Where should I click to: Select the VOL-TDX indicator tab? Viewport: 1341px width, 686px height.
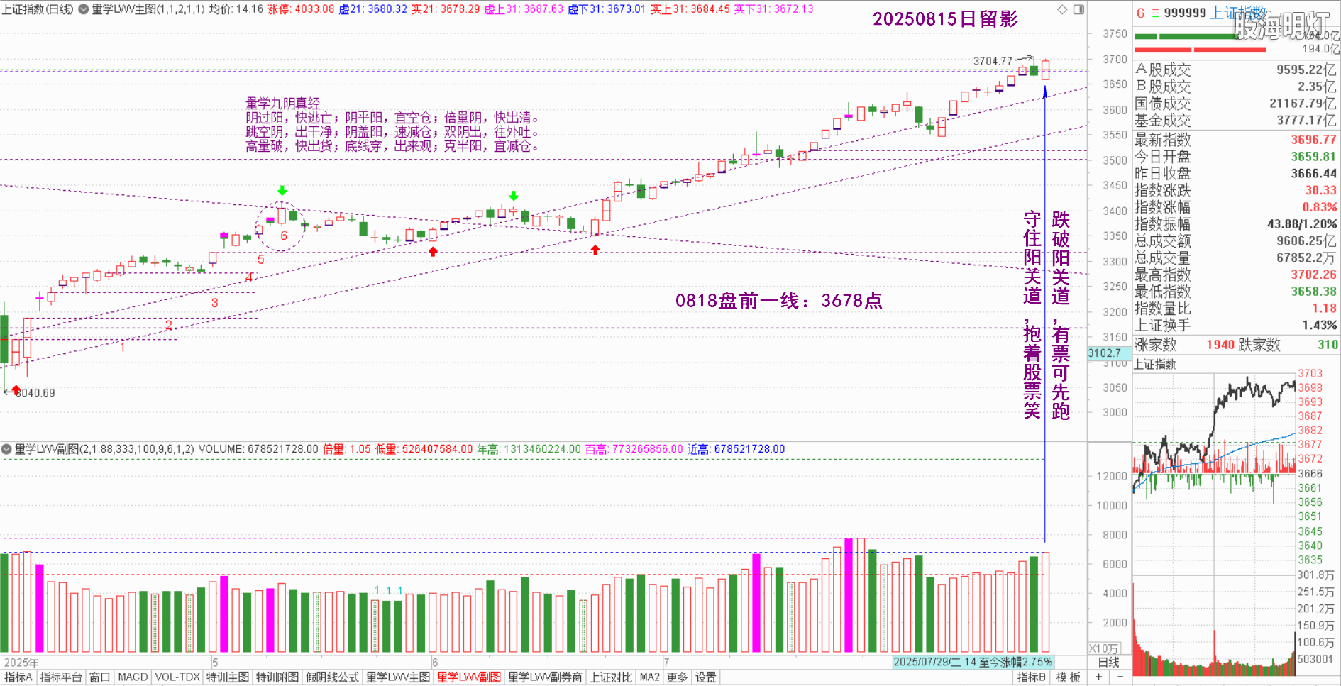tap(177, 677)
